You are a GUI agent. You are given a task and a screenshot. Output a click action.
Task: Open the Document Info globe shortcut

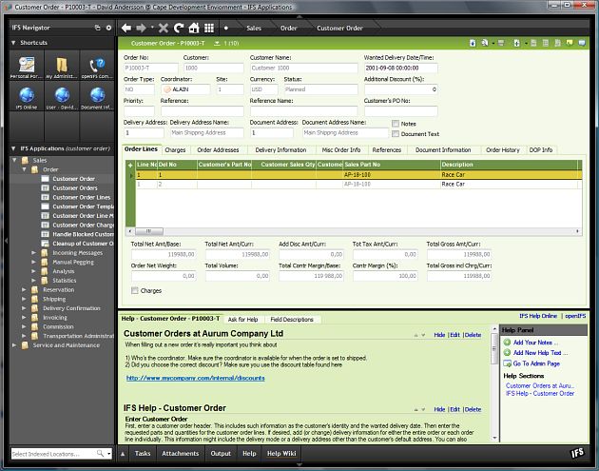(97, 95)
